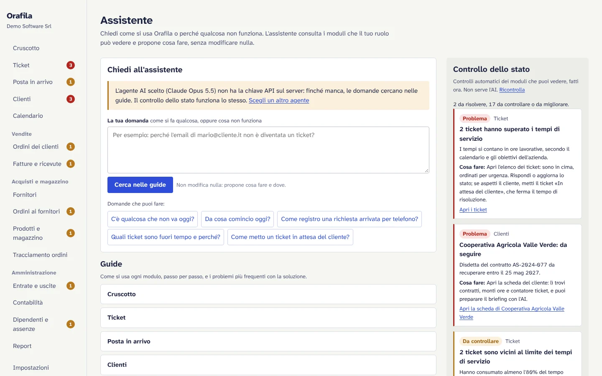The height and width of the screenshot is (376, 602).
Task: Click the question text area
Action: pyautogui.click(x=268, y=150)
